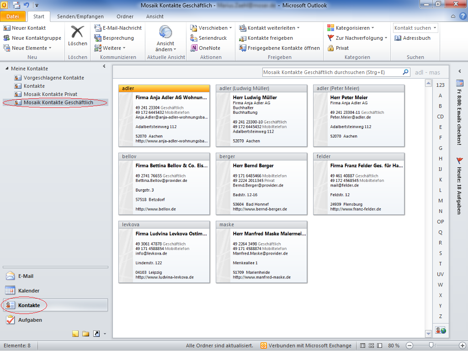468x351 pixels.
Task: Compose an E-Mail-Nachricht to contact
Action: 118,28
